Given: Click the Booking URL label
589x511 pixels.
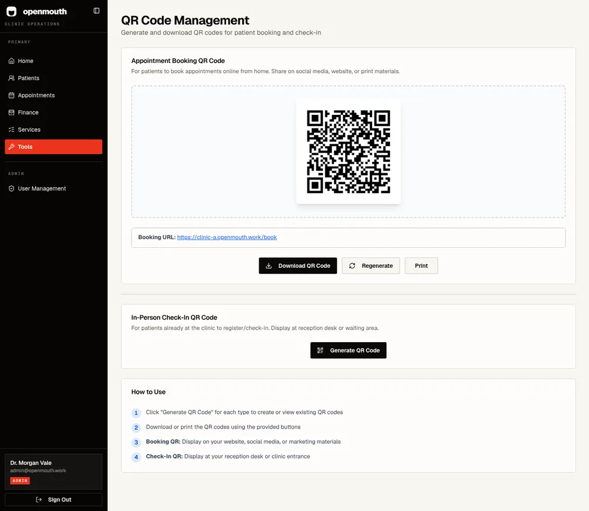Looking at the screenshot, I should pyautogui.click(x=157, y=237).
